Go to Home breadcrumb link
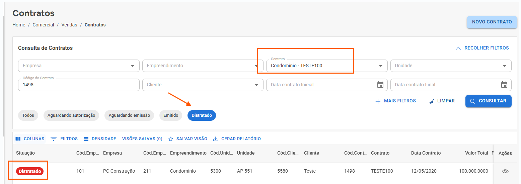The width and height of the screenshot is (521, 184). 19,25
